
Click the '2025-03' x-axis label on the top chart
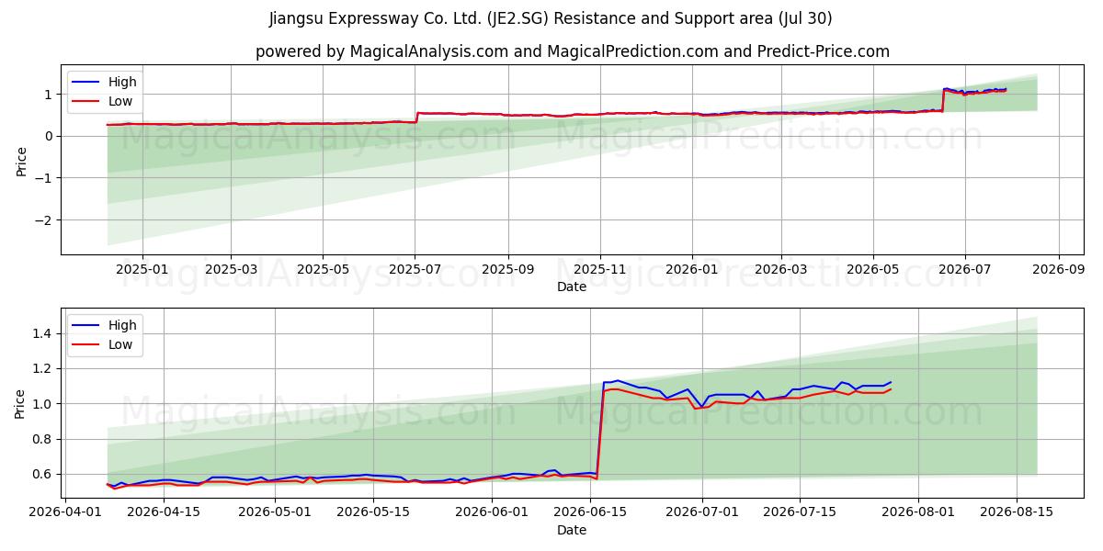[x=230, y=271]
